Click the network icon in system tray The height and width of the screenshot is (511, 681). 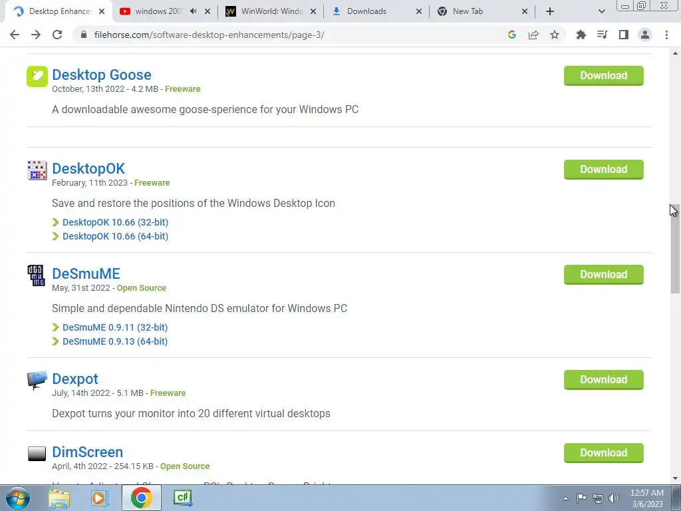pos(598,498)
